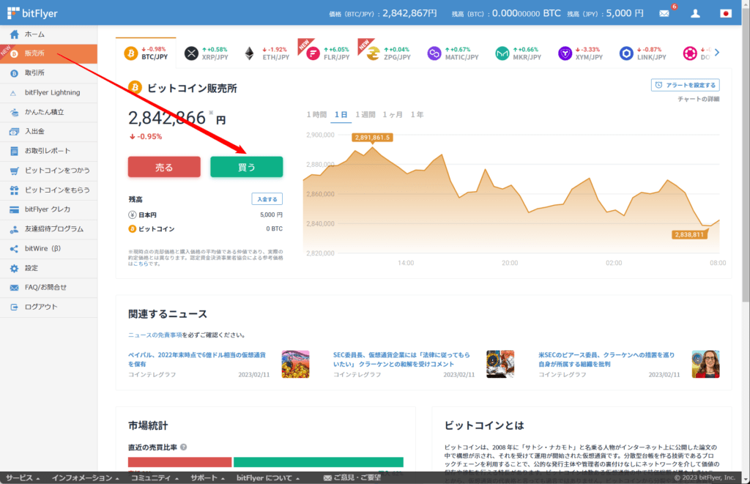This screenshot has width=750, height=484.
Task: Open the mail inbox envelope icon
Action: (x=664, y=13)
